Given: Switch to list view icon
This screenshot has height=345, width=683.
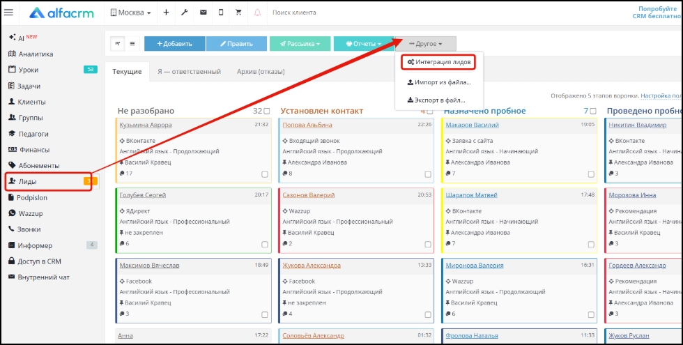Looking at the screenshot, I should (132, 43).
